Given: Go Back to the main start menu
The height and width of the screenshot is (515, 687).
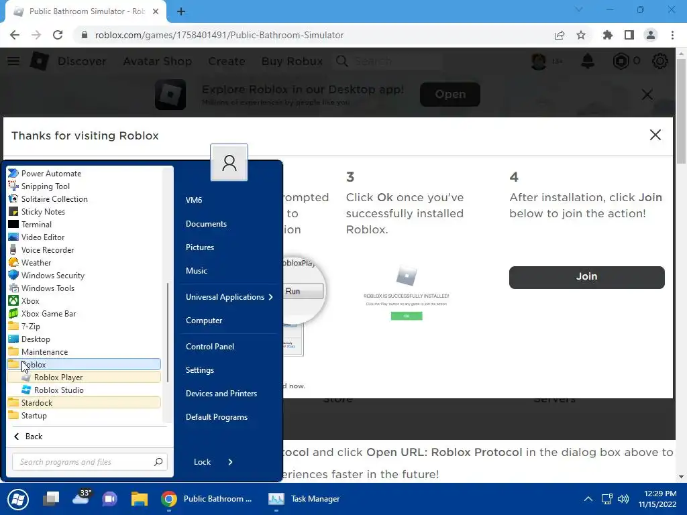Looking at the screenshot, I should point(28,436).
